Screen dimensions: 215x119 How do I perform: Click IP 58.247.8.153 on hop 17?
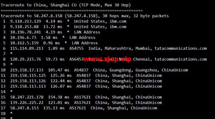25,108
